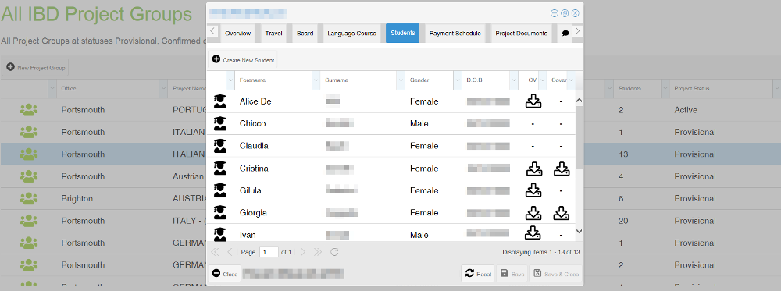Switch to the Language Course tab

click(x=351, y=34)
